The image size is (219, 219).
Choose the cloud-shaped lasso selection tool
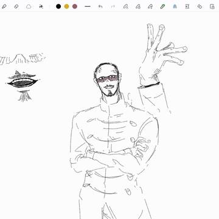click(29, 7)
